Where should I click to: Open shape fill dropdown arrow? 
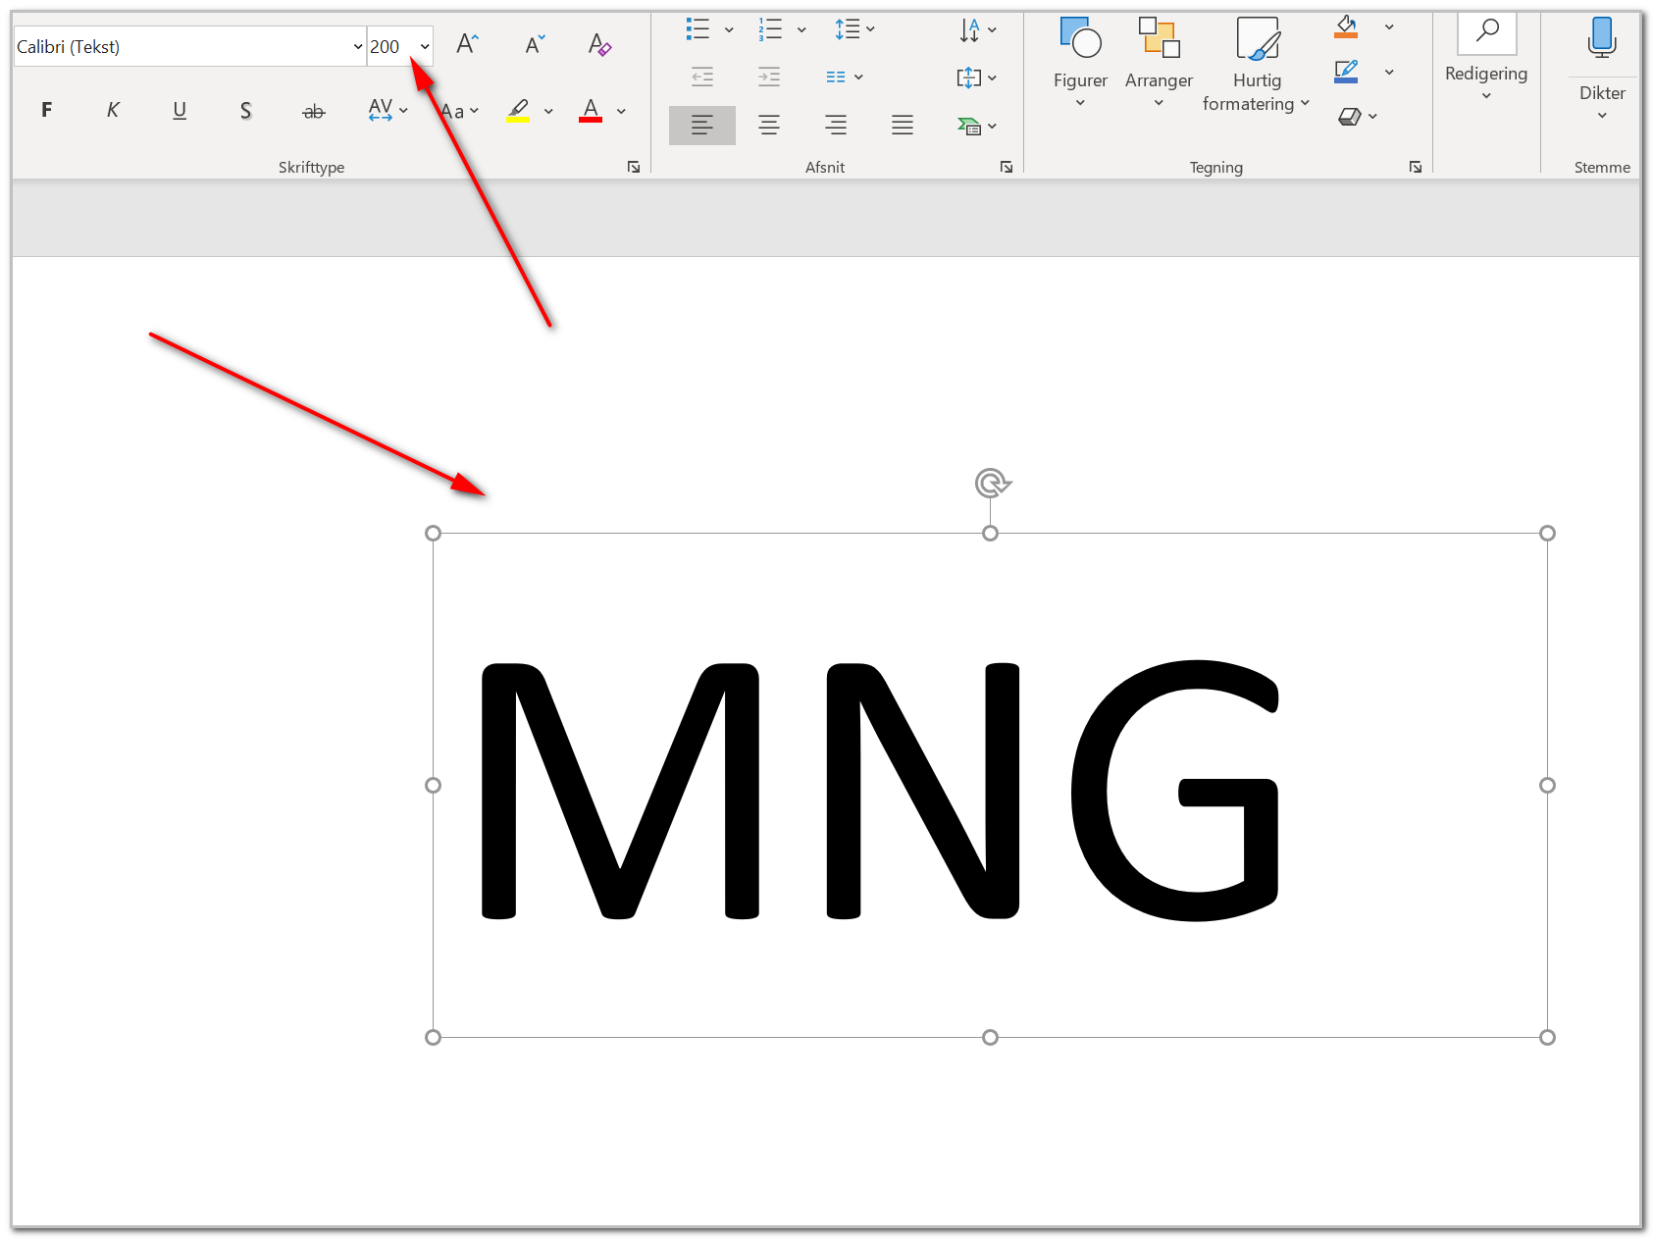click(1389, 27)
